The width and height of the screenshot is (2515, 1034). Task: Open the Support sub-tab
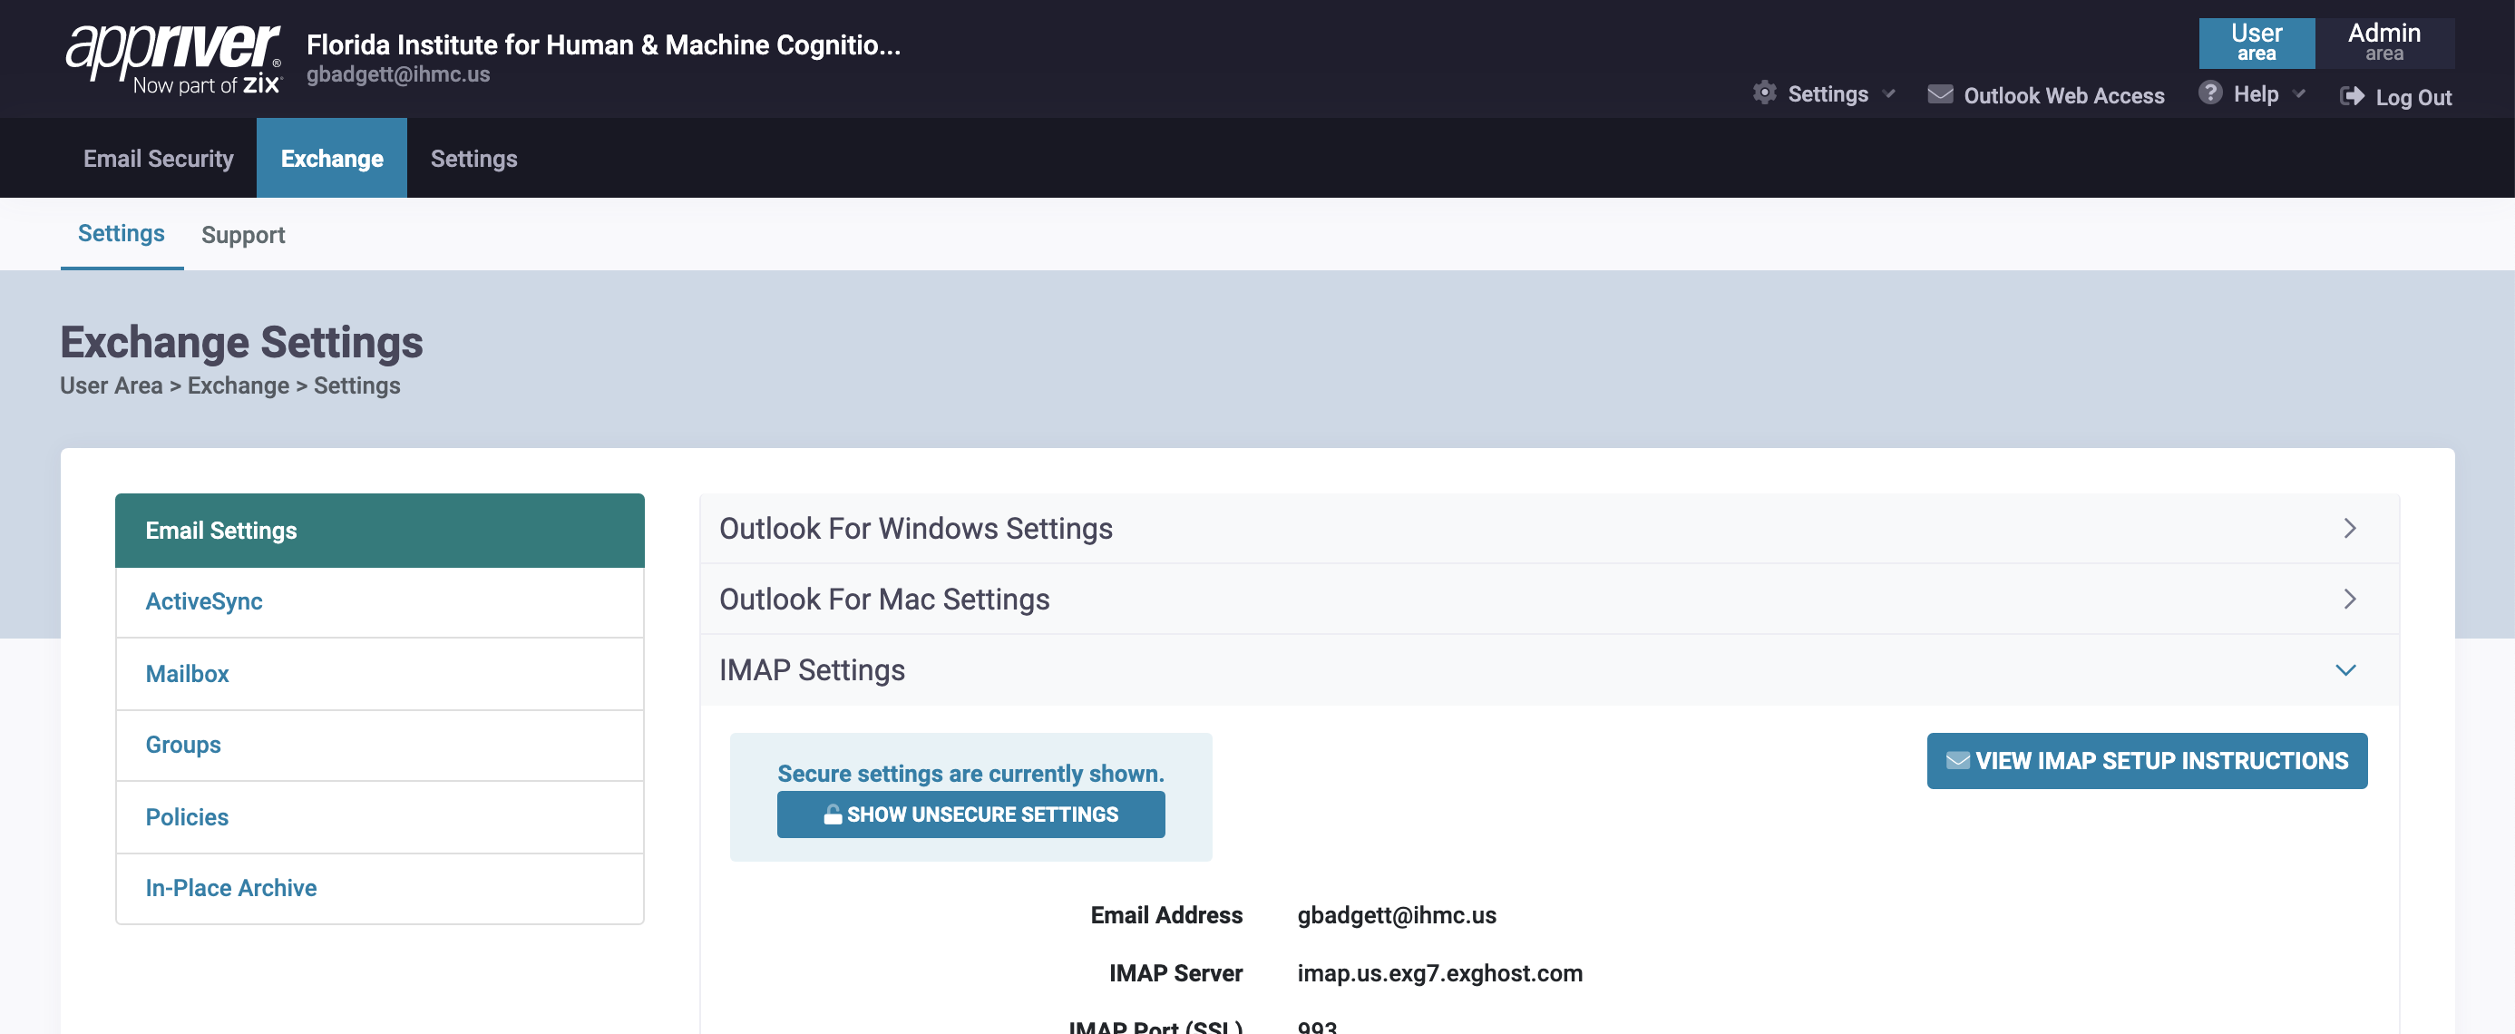coord(243,235)
